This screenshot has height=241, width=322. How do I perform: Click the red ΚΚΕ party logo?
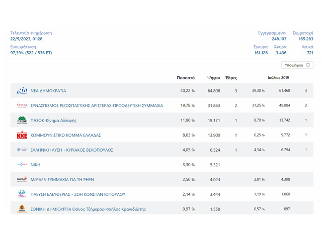(x=22, y=136)
